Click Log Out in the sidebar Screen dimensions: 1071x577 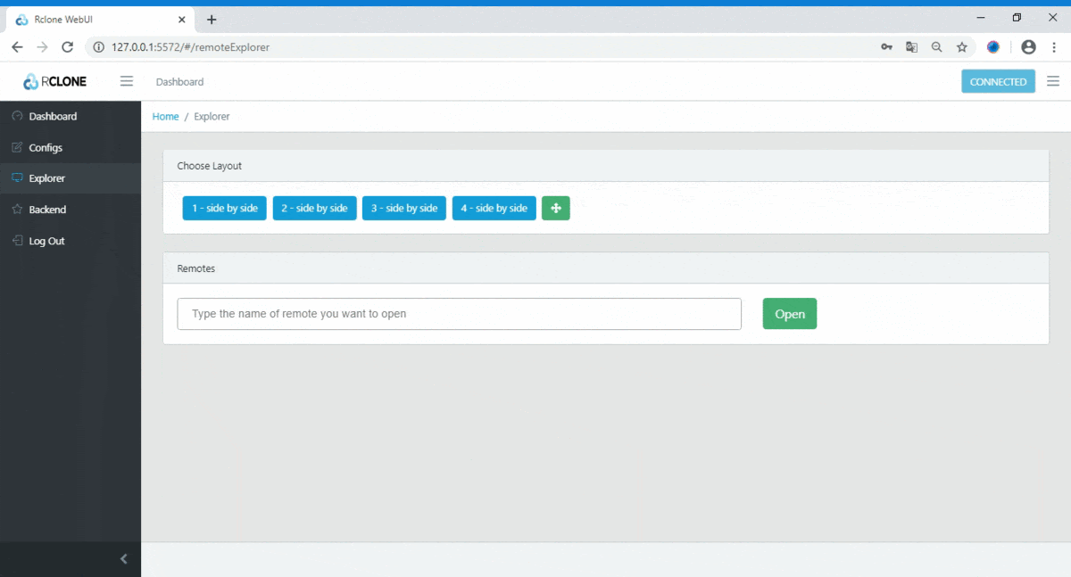(x=71, y=241)
